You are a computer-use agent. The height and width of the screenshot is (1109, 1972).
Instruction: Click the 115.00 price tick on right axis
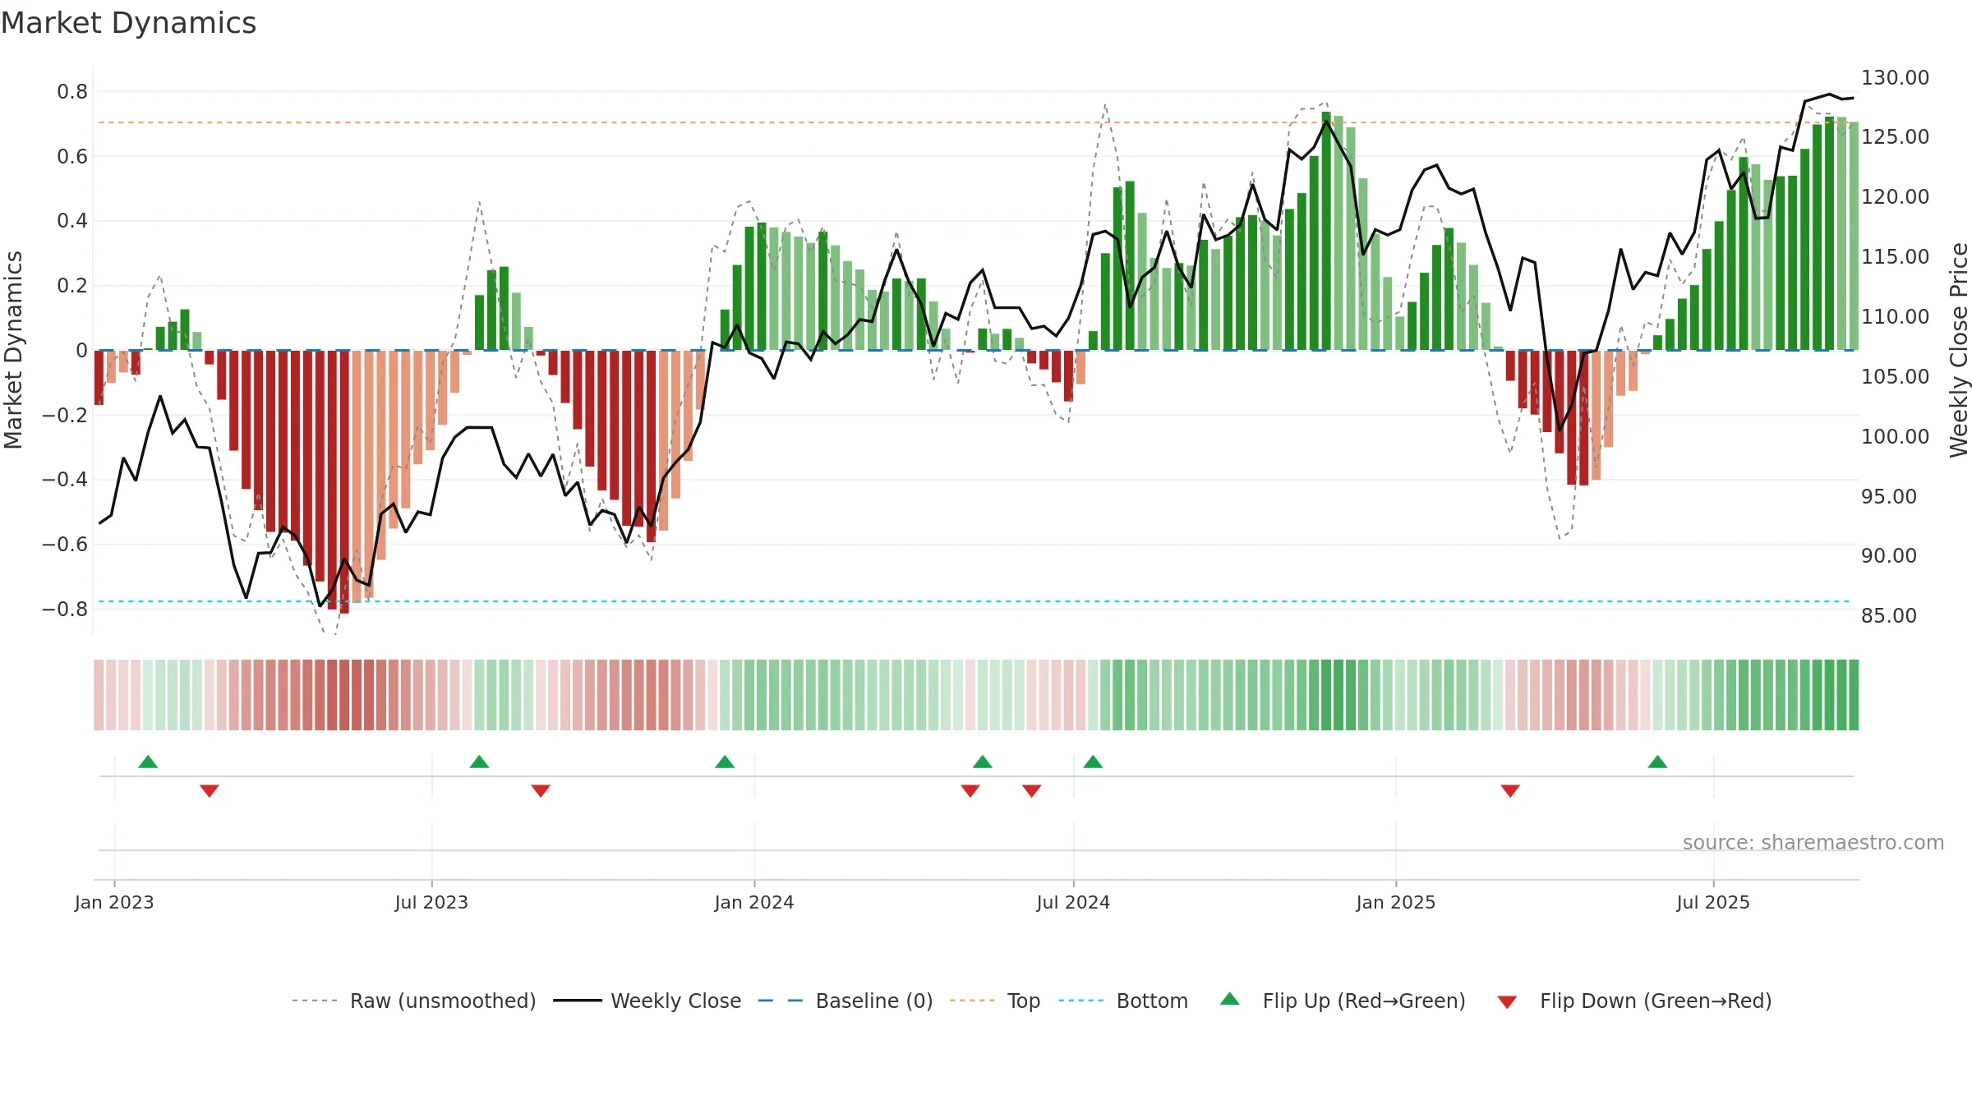[1895, 257]
